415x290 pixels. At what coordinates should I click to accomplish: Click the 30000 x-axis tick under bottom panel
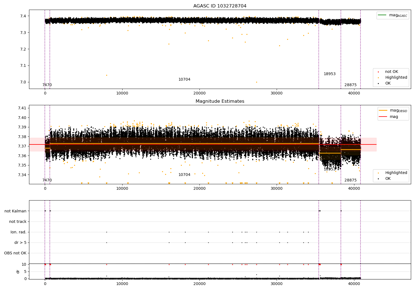click(276, 284)
